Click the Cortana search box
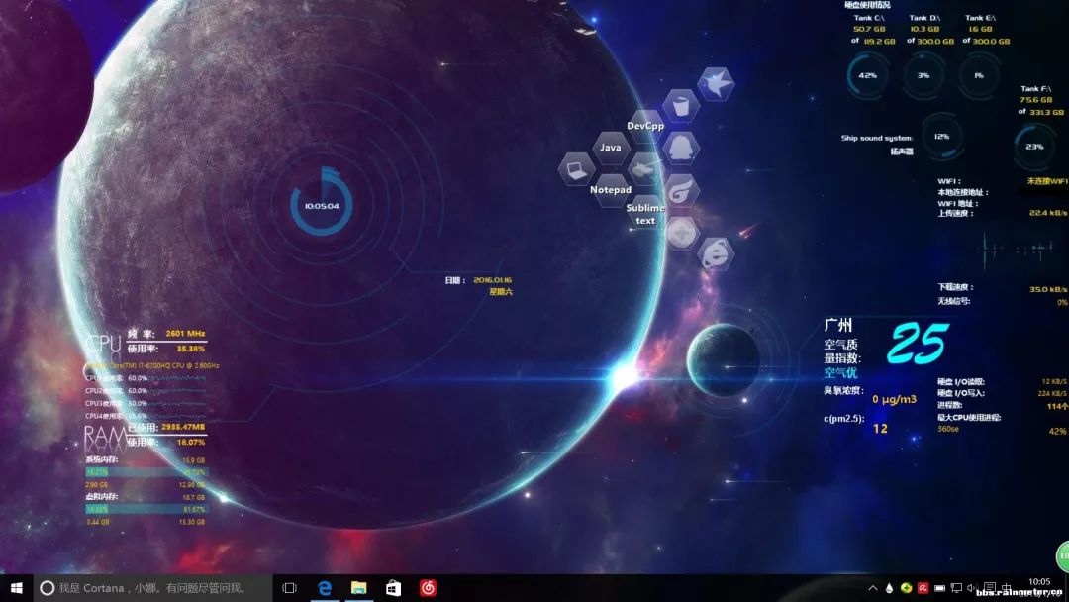Screen dimensions: 1069x602 pos(152,588)
